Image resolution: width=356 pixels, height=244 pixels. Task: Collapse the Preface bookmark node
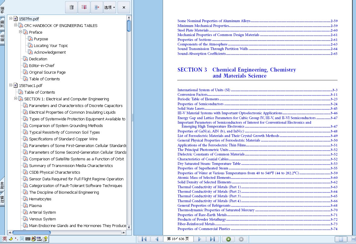pos(20,32)
